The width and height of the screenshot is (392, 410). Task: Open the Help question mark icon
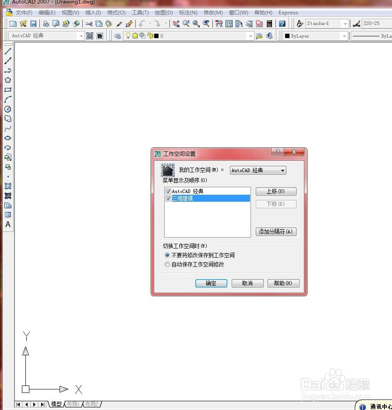coord(282,24)
